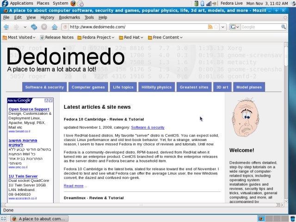Open the Tools menu
The width and height of the screenshot is (296, 222).
pyautogui.click(x=89, y=18)
